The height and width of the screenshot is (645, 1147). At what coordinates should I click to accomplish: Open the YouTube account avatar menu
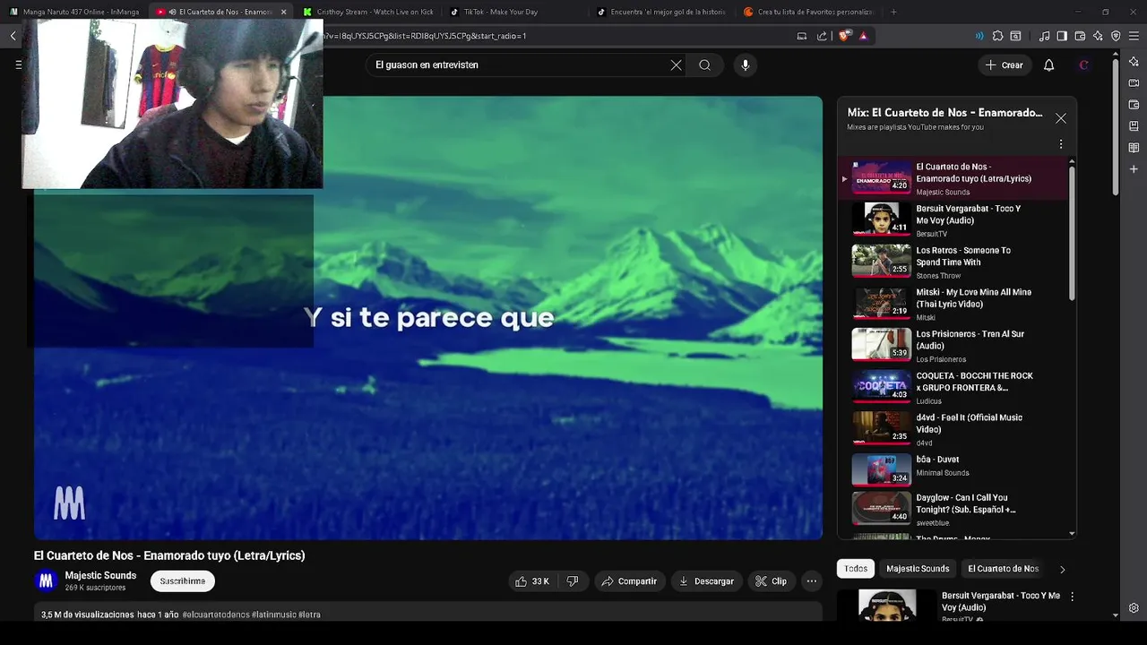pyautogui.click(x=1084, y=64)
